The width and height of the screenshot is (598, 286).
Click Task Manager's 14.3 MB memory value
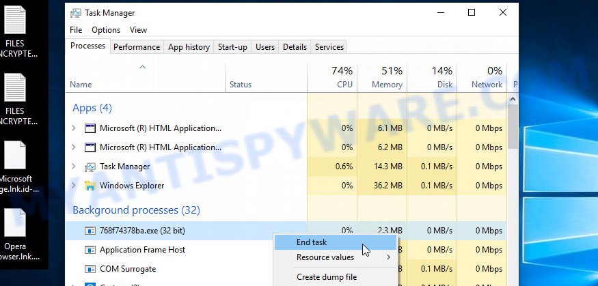pos(388,167)
